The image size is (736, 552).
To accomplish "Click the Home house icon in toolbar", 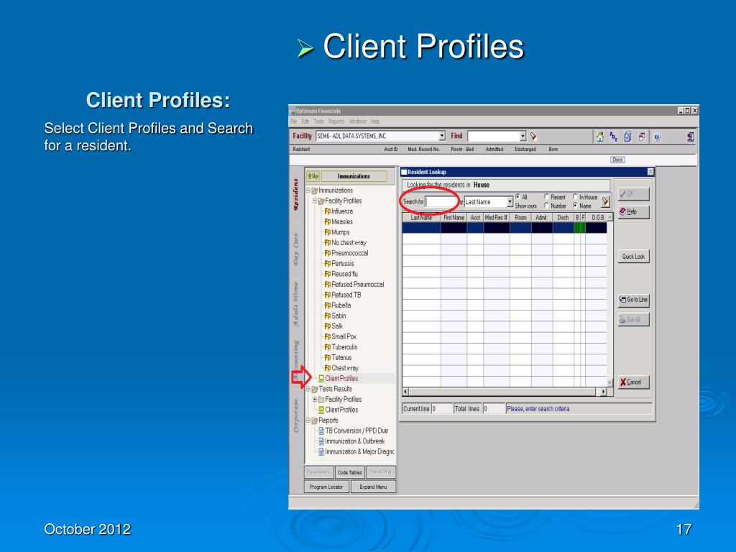I will [599, 137].
